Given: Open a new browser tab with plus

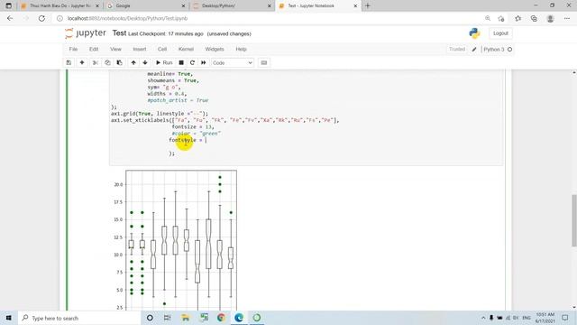Looking at the screenshot, I should pyautogui.click(x=368, y=5).
